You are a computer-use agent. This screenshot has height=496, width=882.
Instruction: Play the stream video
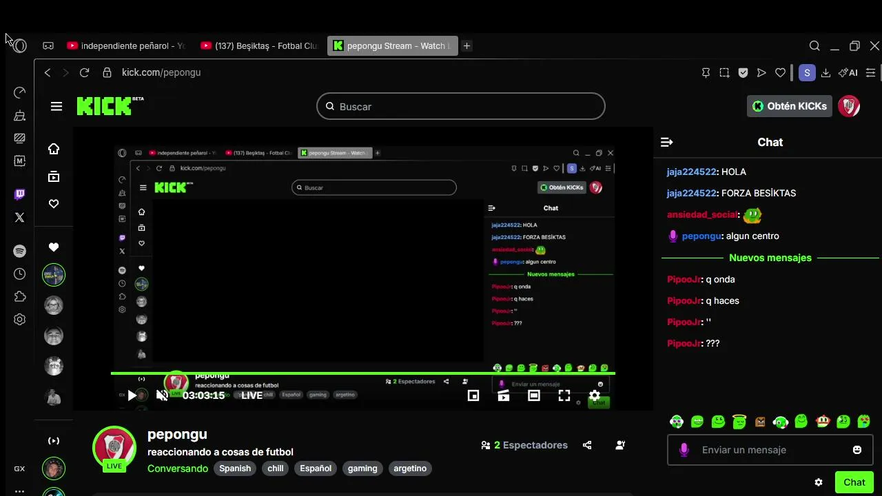(132, 395)
